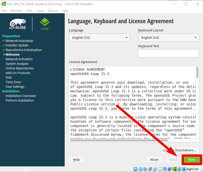Image resolution: width=203 pixels, height=172 pixels.
Task: Click the Installation section heading
Action: point(11,91)
